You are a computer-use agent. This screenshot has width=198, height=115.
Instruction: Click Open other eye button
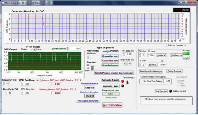110,56
